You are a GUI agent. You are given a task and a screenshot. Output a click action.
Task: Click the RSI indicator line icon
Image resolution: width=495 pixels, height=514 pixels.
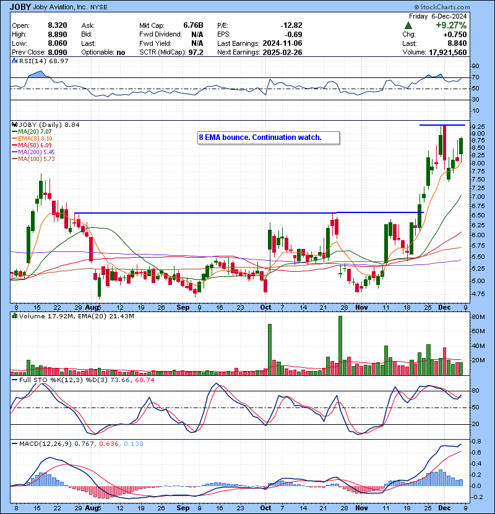[x=14, y=61]
